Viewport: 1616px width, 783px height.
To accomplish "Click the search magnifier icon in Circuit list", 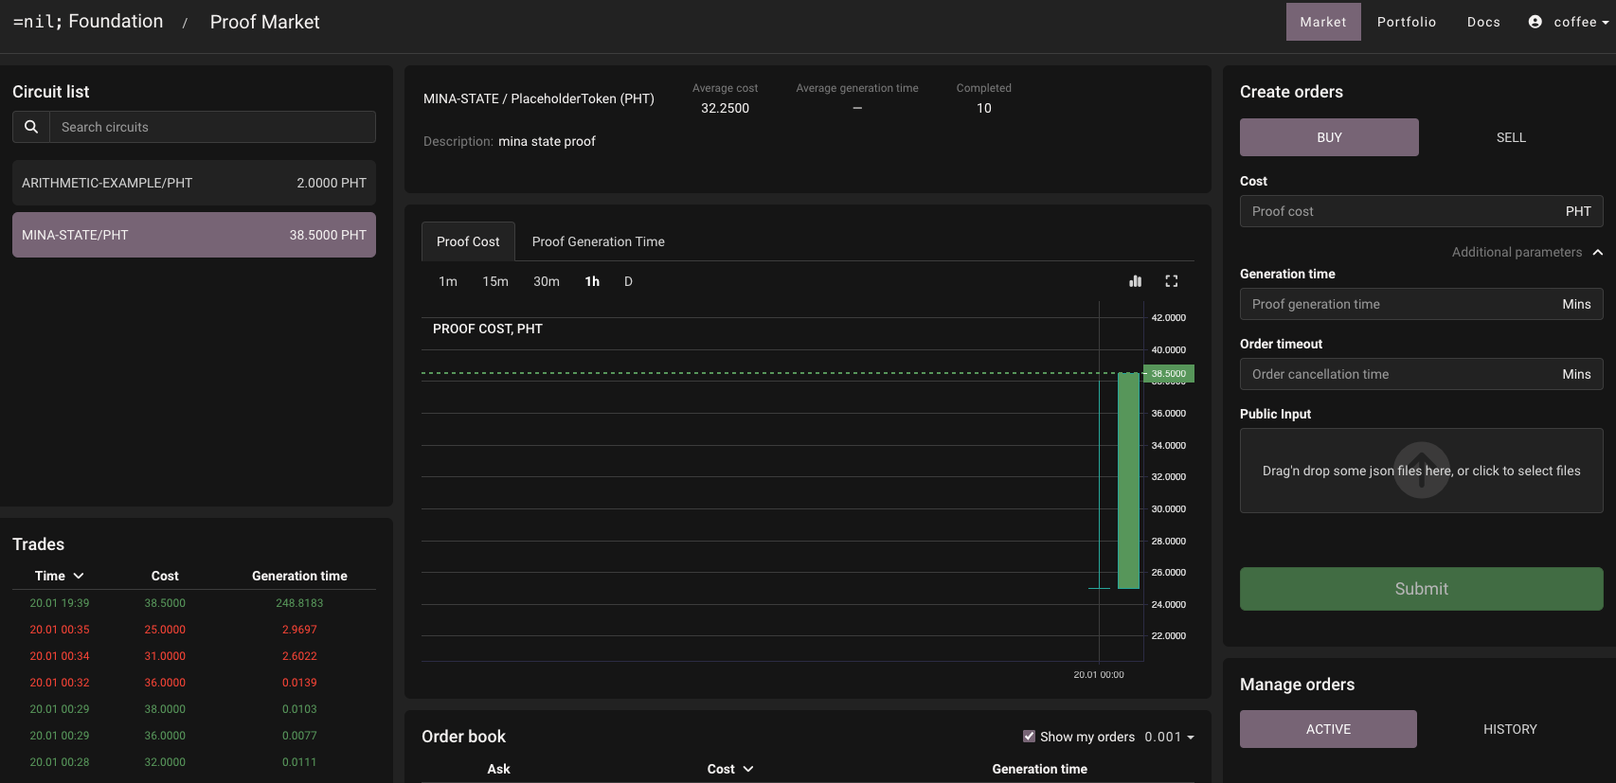I will tap(31, 127).
